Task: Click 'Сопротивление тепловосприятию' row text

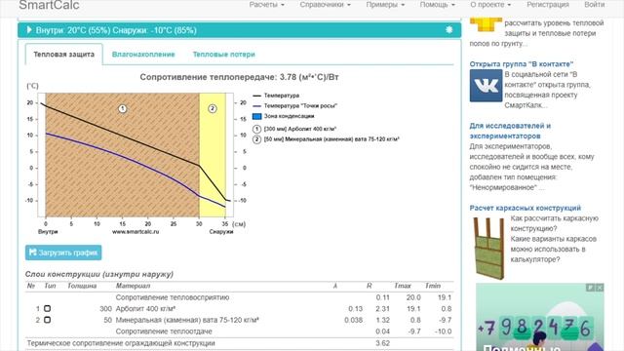Action: tap(173, 297)
